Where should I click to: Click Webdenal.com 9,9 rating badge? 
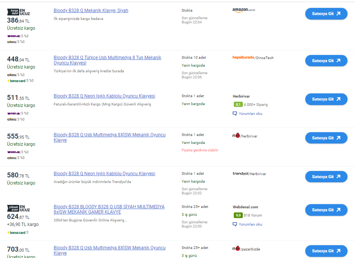point(238,215)
